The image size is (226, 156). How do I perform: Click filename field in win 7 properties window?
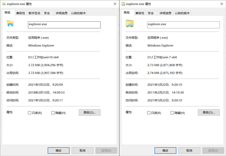pos(183,25)
